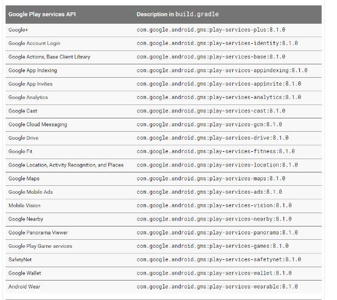
Task: Click the Google Maps row label
Action: [x=24, y=179]
